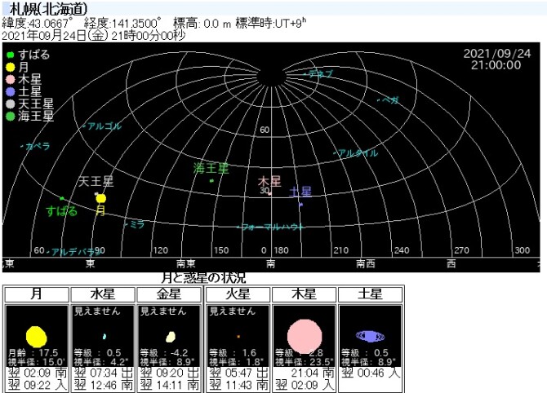Click the star label デネブ

pyautogui.click(x=321, y=74)
